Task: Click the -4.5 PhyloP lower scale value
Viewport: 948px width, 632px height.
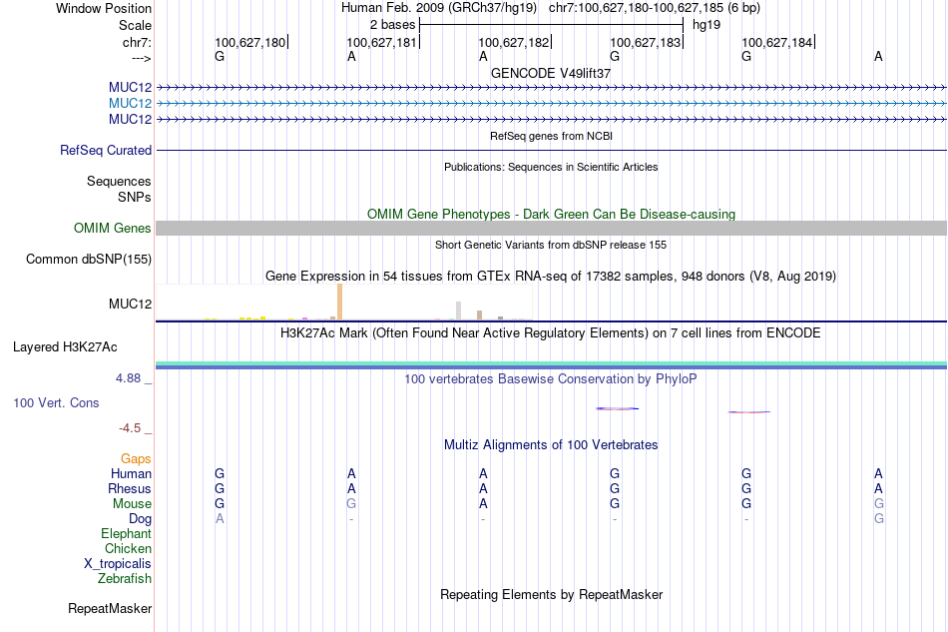Action: tap(130, 428)
